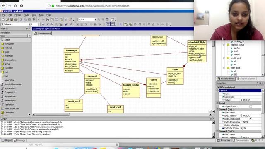Open the Edit menu
Screen dimensions: 265x149
pyautogui.click(x=10, y=15)
